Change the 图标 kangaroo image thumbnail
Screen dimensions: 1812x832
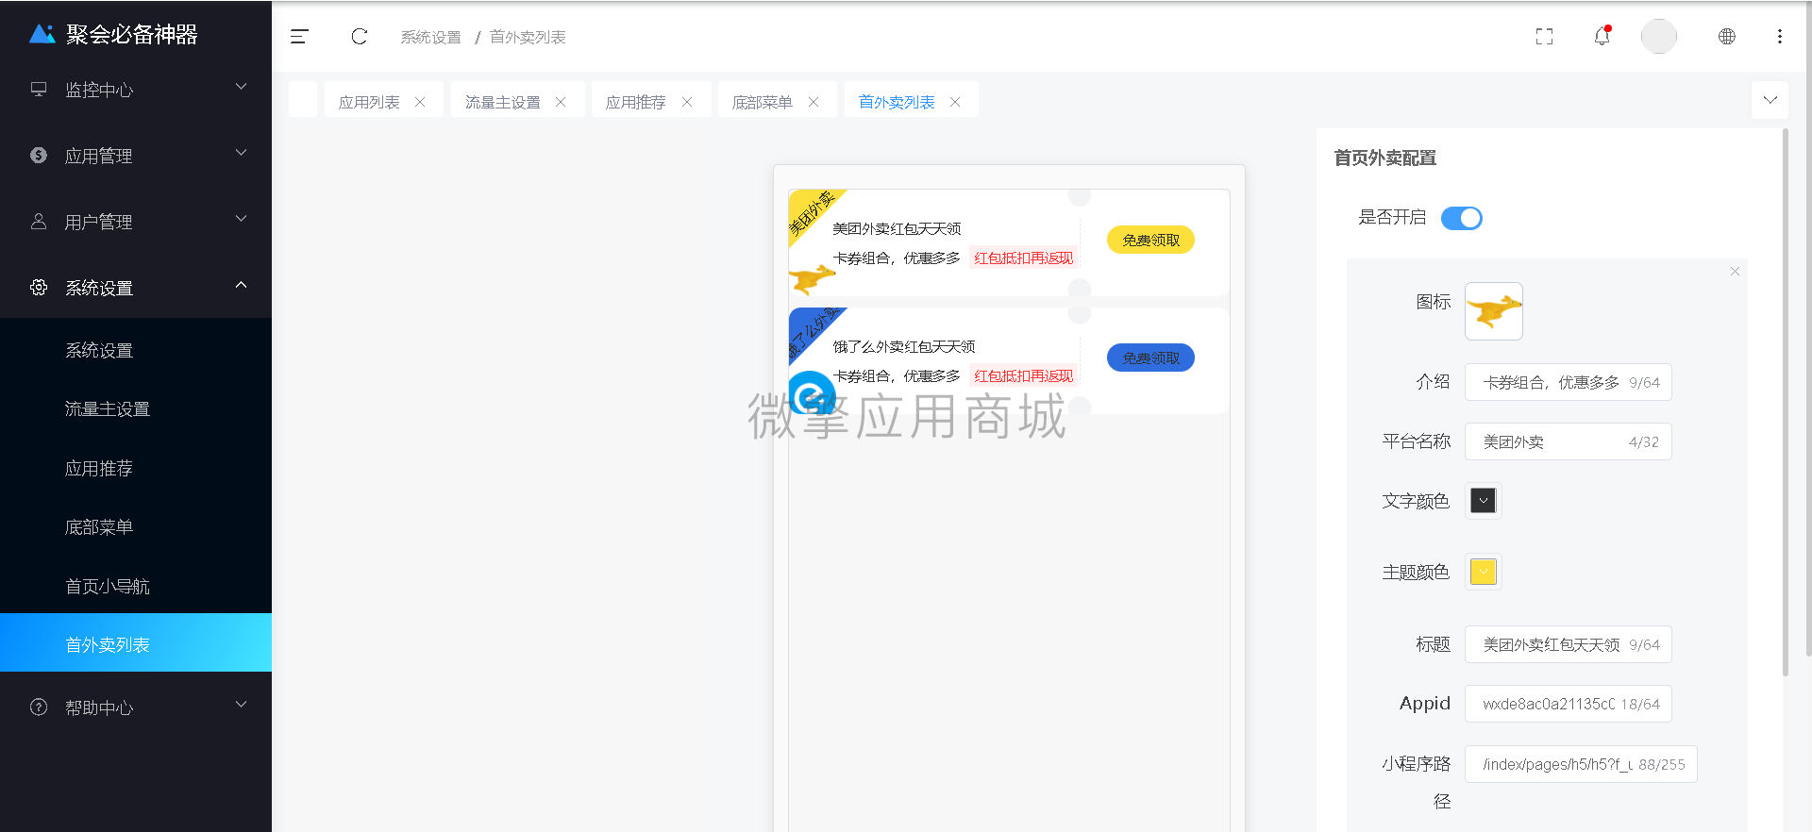point(1494,311)
